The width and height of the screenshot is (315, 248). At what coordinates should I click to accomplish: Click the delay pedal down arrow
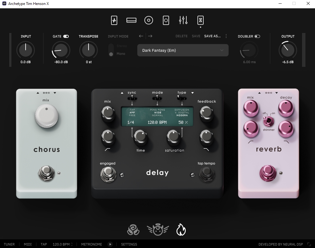coord(193,93)
